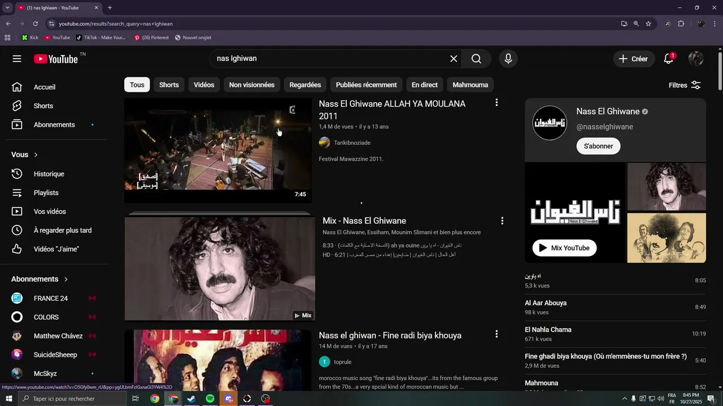Clear the search box with X icon

click(454, 59)
